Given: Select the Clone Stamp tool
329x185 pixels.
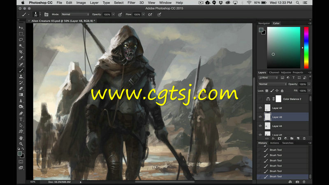Looking at the screenshot, I should click(21, 76).
